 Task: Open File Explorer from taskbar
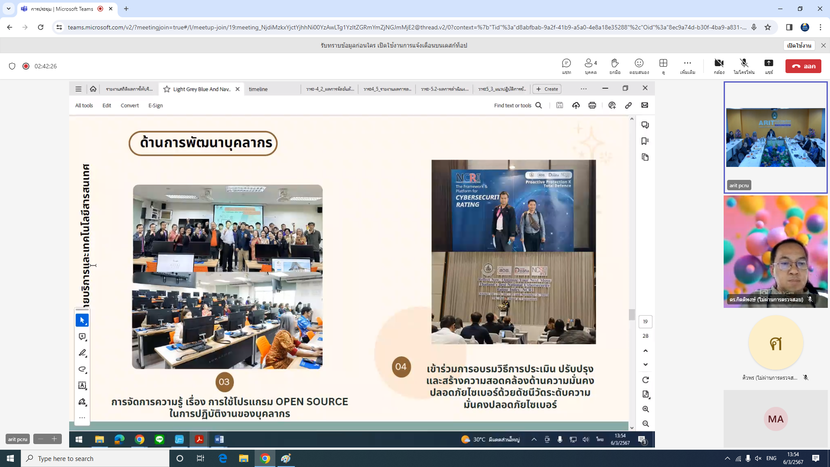(x=244, y=458)
